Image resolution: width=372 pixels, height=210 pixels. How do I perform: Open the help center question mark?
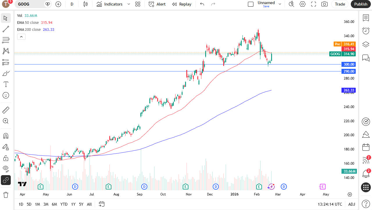[x=366, y=204]
